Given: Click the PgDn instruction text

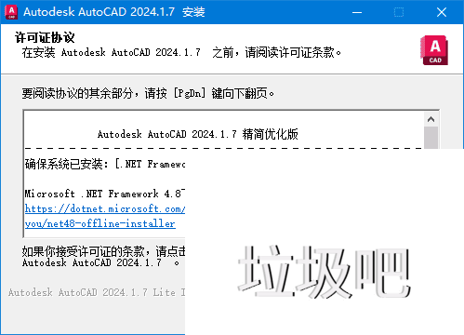Looking at the screenshot, I should pos(148,93).
